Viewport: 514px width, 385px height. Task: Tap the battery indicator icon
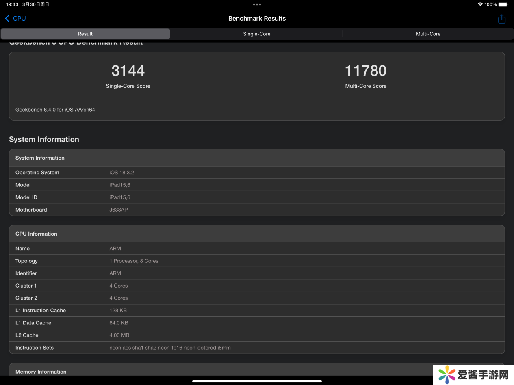(503, 4)
